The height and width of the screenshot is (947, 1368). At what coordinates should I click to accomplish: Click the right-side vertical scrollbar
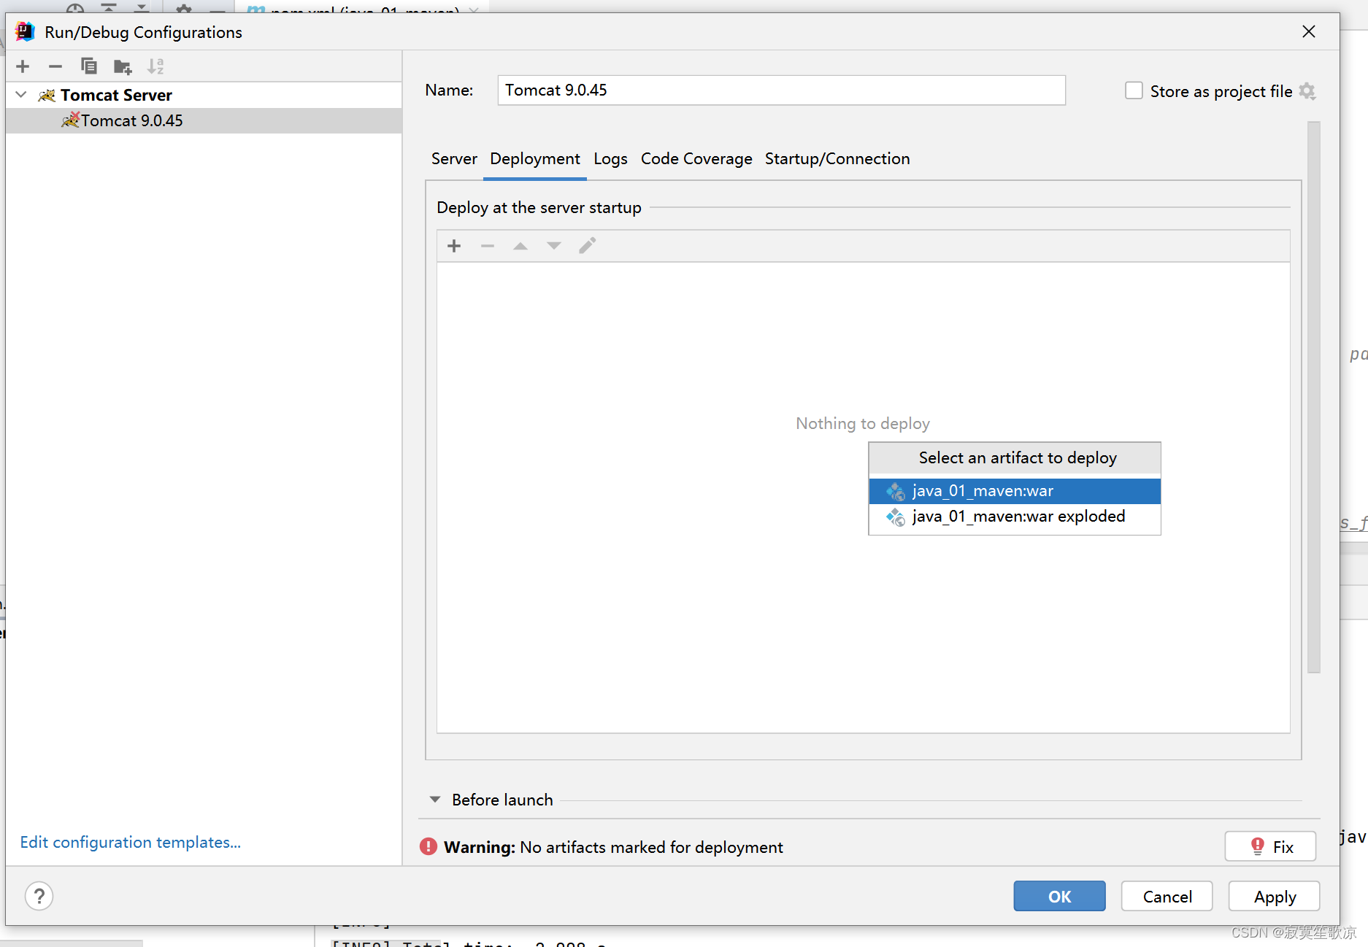click(x=1314, y=398)
